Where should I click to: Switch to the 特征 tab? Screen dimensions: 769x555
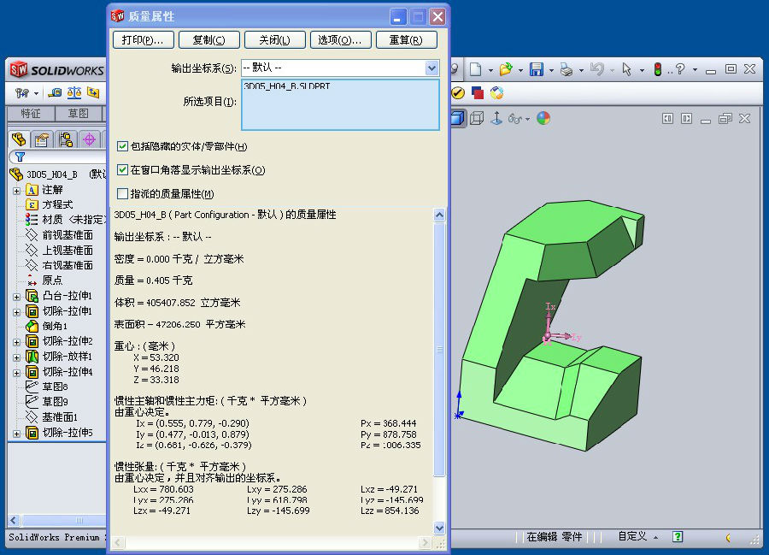point(31,114)
